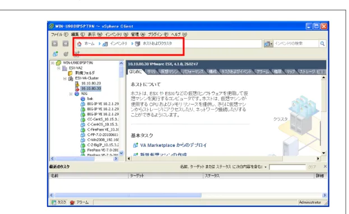
Task: Click the 新規仮想マシンの作成 link
Action: tap(164, 154)
